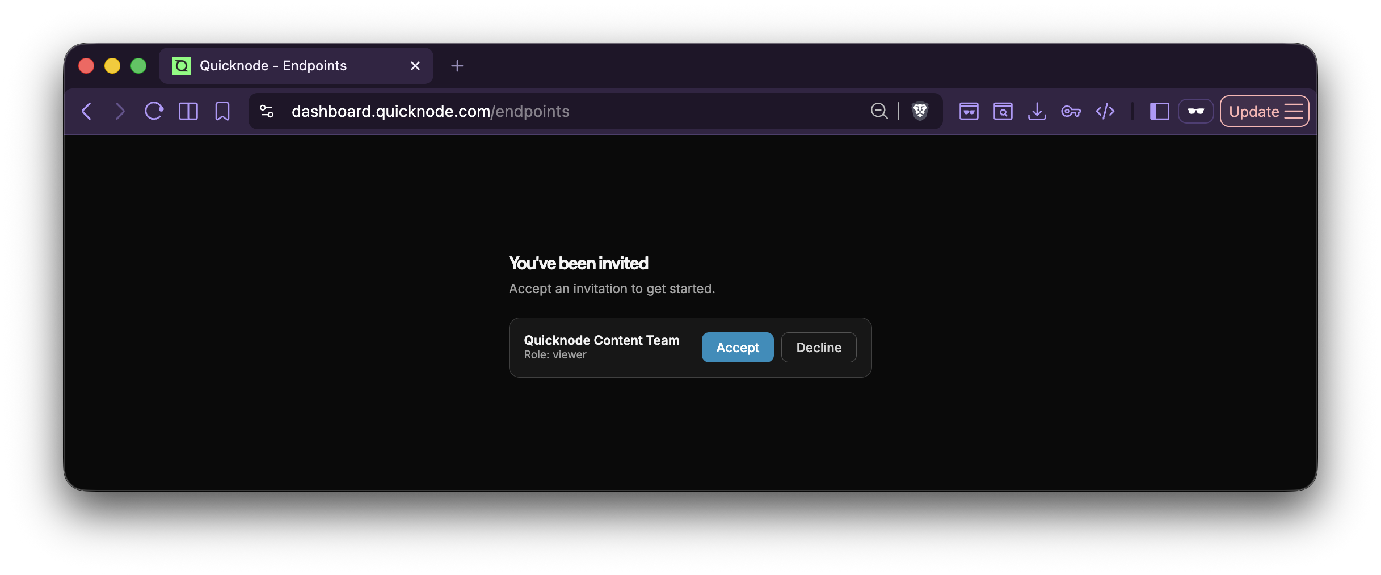Viewport: 1381px width, 575px height.
Task: Open a new tab with plus button
Action: point(457,66)
